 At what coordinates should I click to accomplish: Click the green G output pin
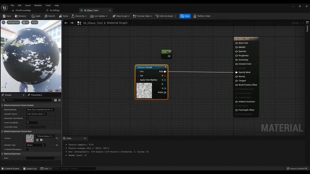165,80
